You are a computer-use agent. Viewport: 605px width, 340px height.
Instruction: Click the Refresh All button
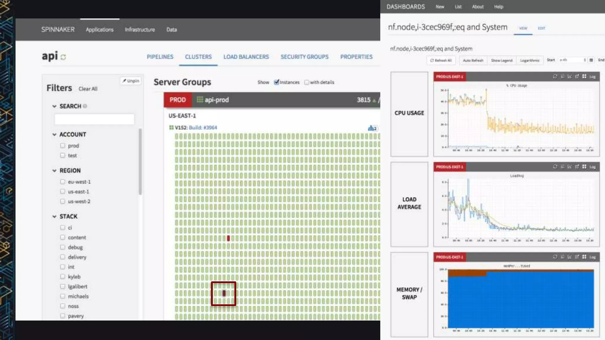(441, 61)
